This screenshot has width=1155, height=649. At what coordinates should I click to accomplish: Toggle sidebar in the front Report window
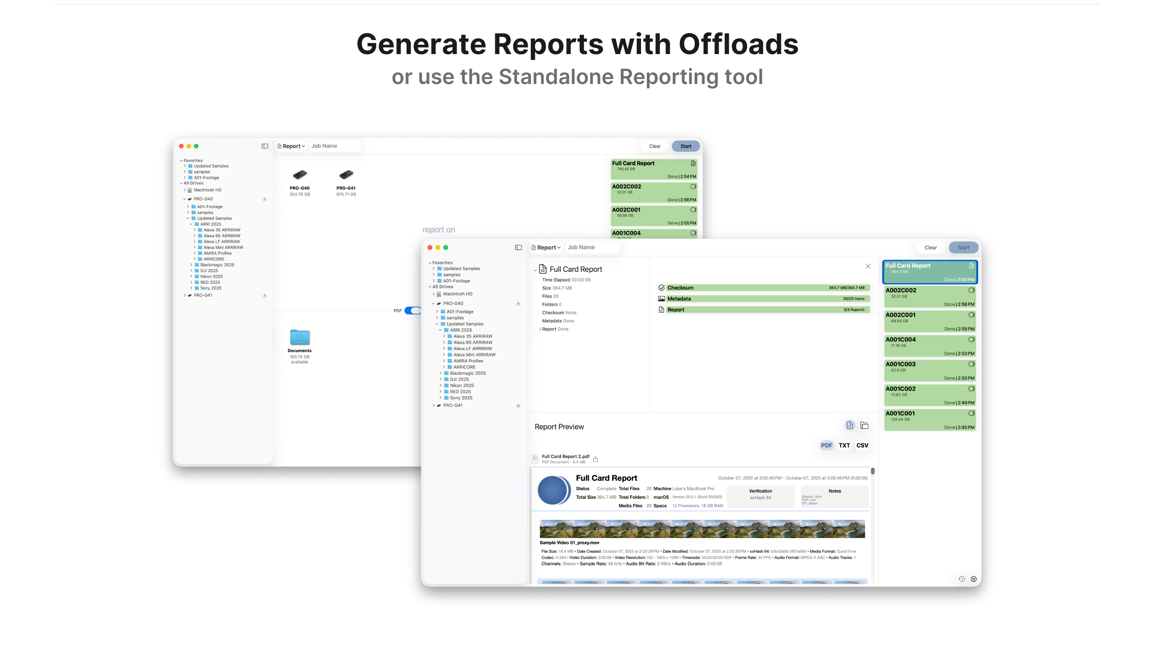[x=518, y=247]
